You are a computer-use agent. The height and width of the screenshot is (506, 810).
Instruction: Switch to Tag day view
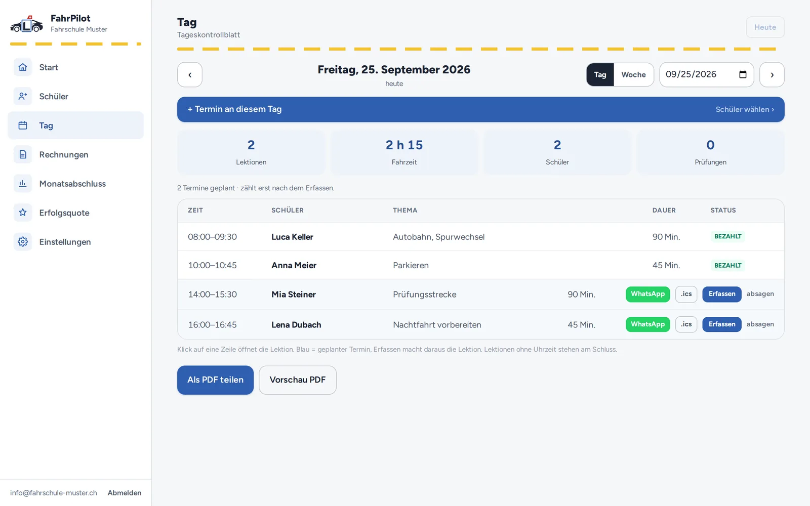[x=600, y=75]
